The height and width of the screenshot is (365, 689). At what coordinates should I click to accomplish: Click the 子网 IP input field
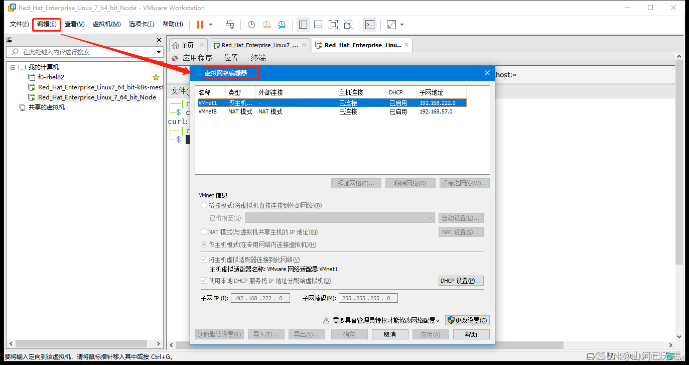coord(260,298)
